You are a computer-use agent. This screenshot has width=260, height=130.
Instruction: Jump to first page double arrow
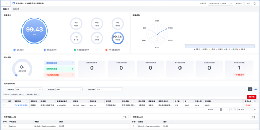(x=215, y=110)
